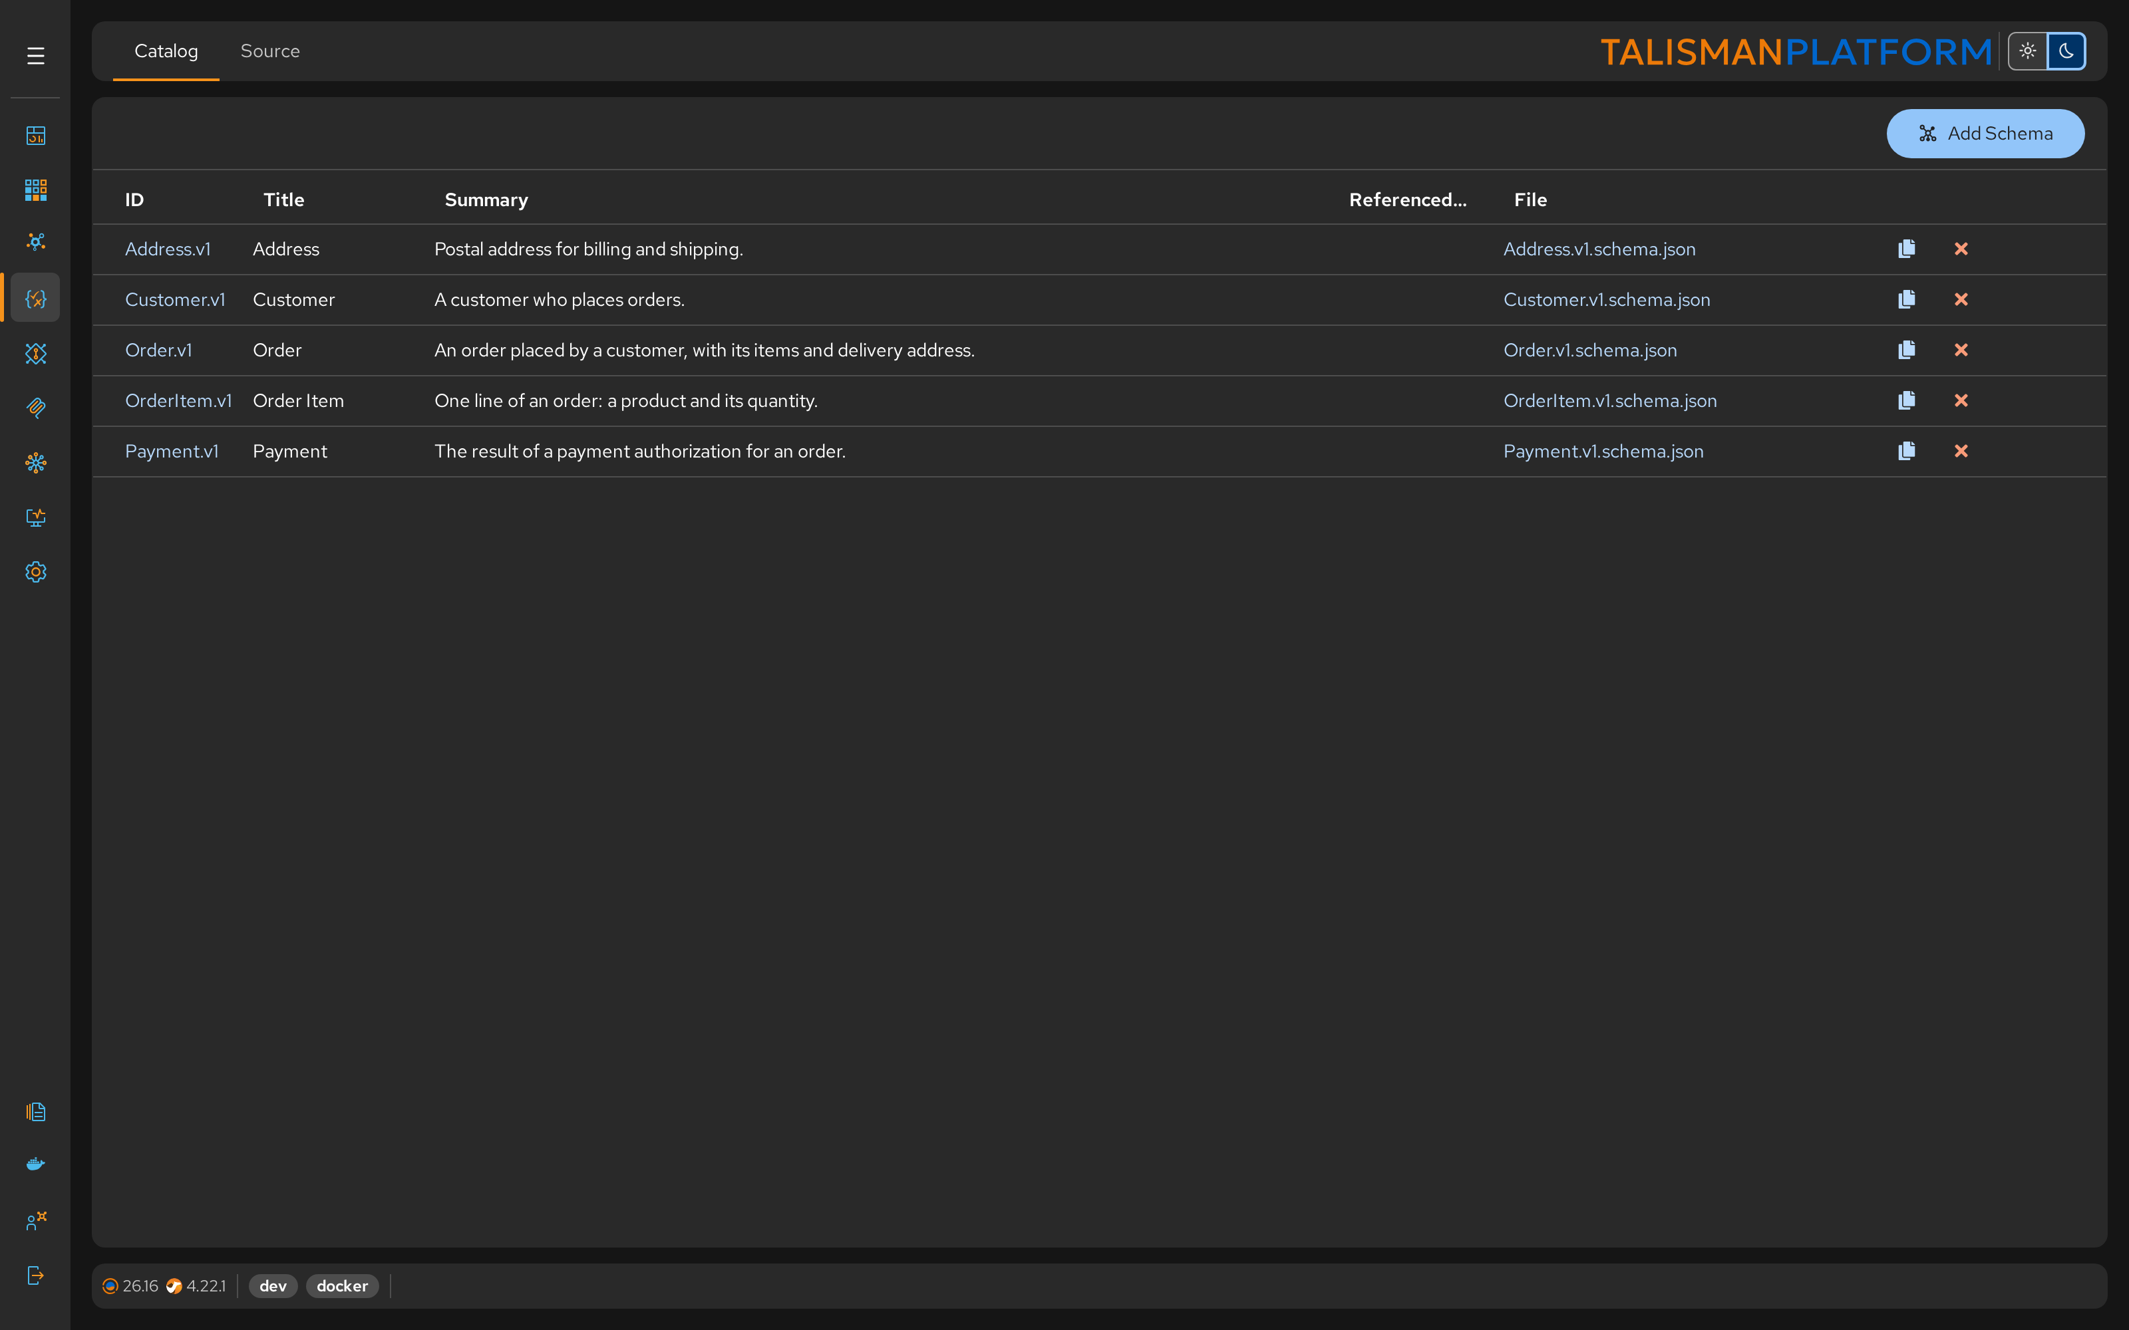The image size is (2129, 1330).
Task: Open the snowflake hub icon in sidebar
Action: point(35,463)
